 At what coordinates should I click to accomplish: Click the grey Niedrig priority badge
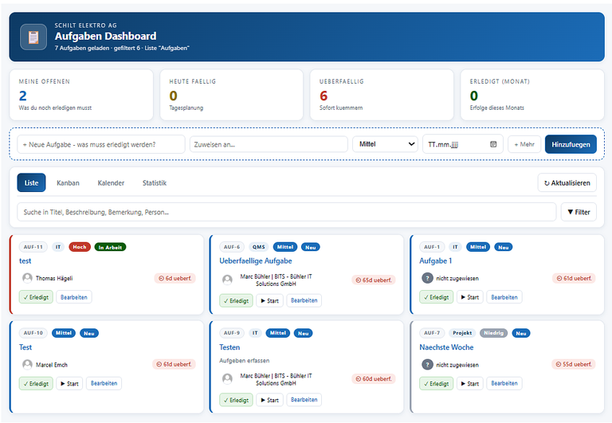[x=494, y=333]
